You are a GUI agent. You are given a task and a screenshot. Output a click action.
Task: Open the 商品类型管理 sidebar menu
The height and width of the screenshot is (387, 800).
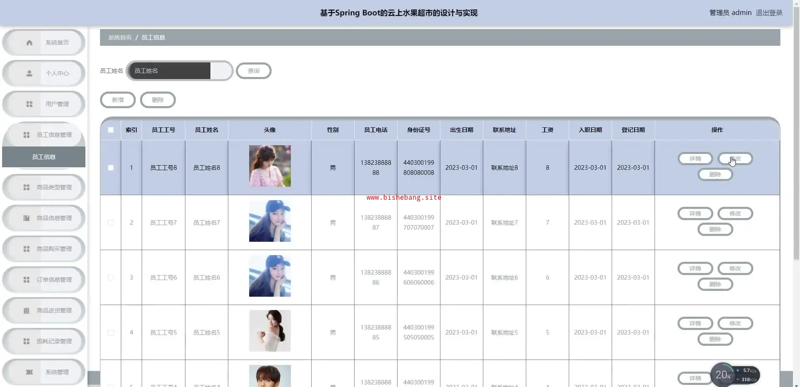[44, 187]
